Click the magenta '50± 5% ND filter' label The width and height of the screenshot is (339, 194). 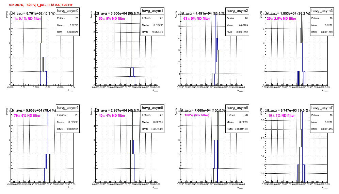(112, 19)
